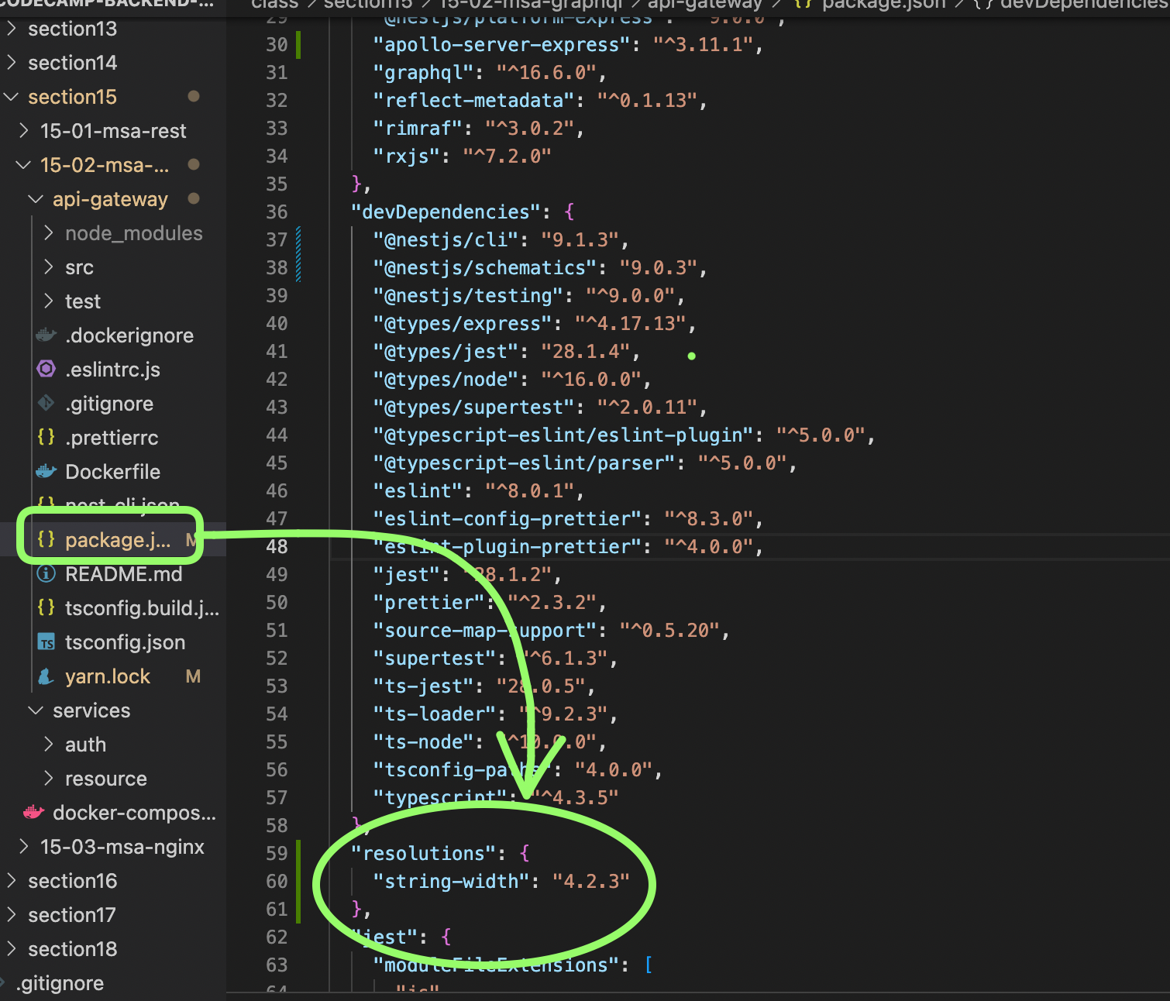Click the tsconfig.build.json braces icon

pyautogui.click(x=46, y=608)
